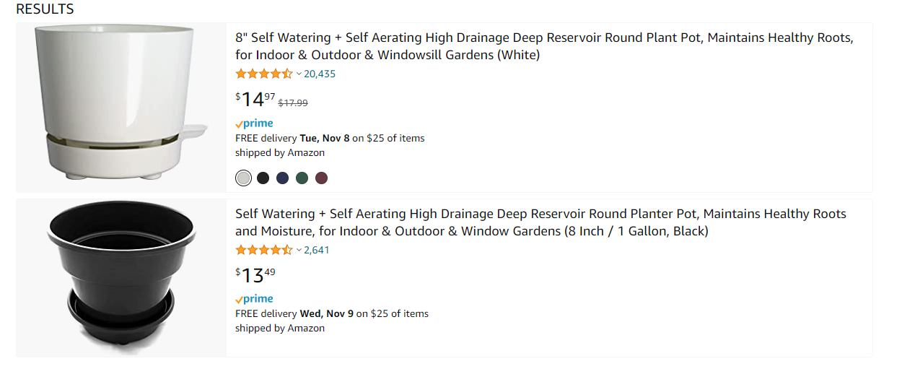Expand rating breakdown chevron beside 20,435
Screen dimensions: 902x369
coord(299,74)
